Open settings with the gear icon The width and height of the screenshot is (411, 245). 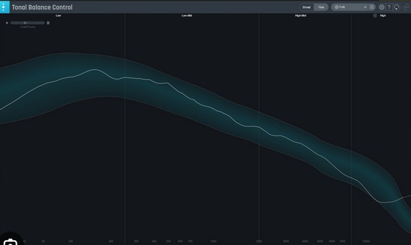coord(382,7)
